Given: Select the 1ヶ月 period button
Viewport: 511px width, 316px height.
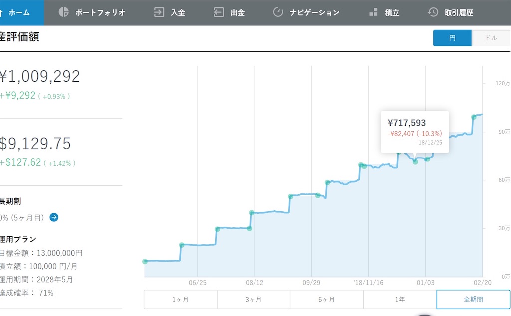Looking at the screenshot, I should [180, 299].
